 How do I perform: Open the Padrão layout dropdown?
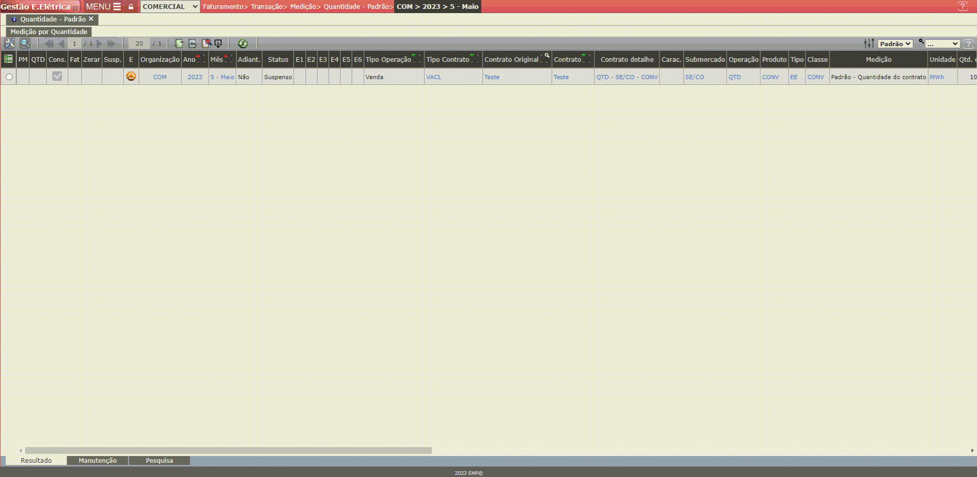[895, 44]
